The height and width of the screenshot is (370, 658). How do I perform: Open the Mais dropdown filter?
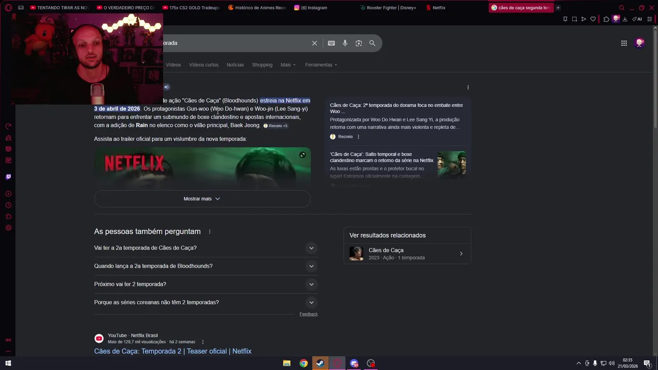click(x=288, y=65)
